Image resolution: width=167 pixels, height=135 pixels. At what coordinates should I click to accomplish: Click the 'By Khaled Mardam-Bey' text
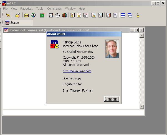tap(78, 52)
